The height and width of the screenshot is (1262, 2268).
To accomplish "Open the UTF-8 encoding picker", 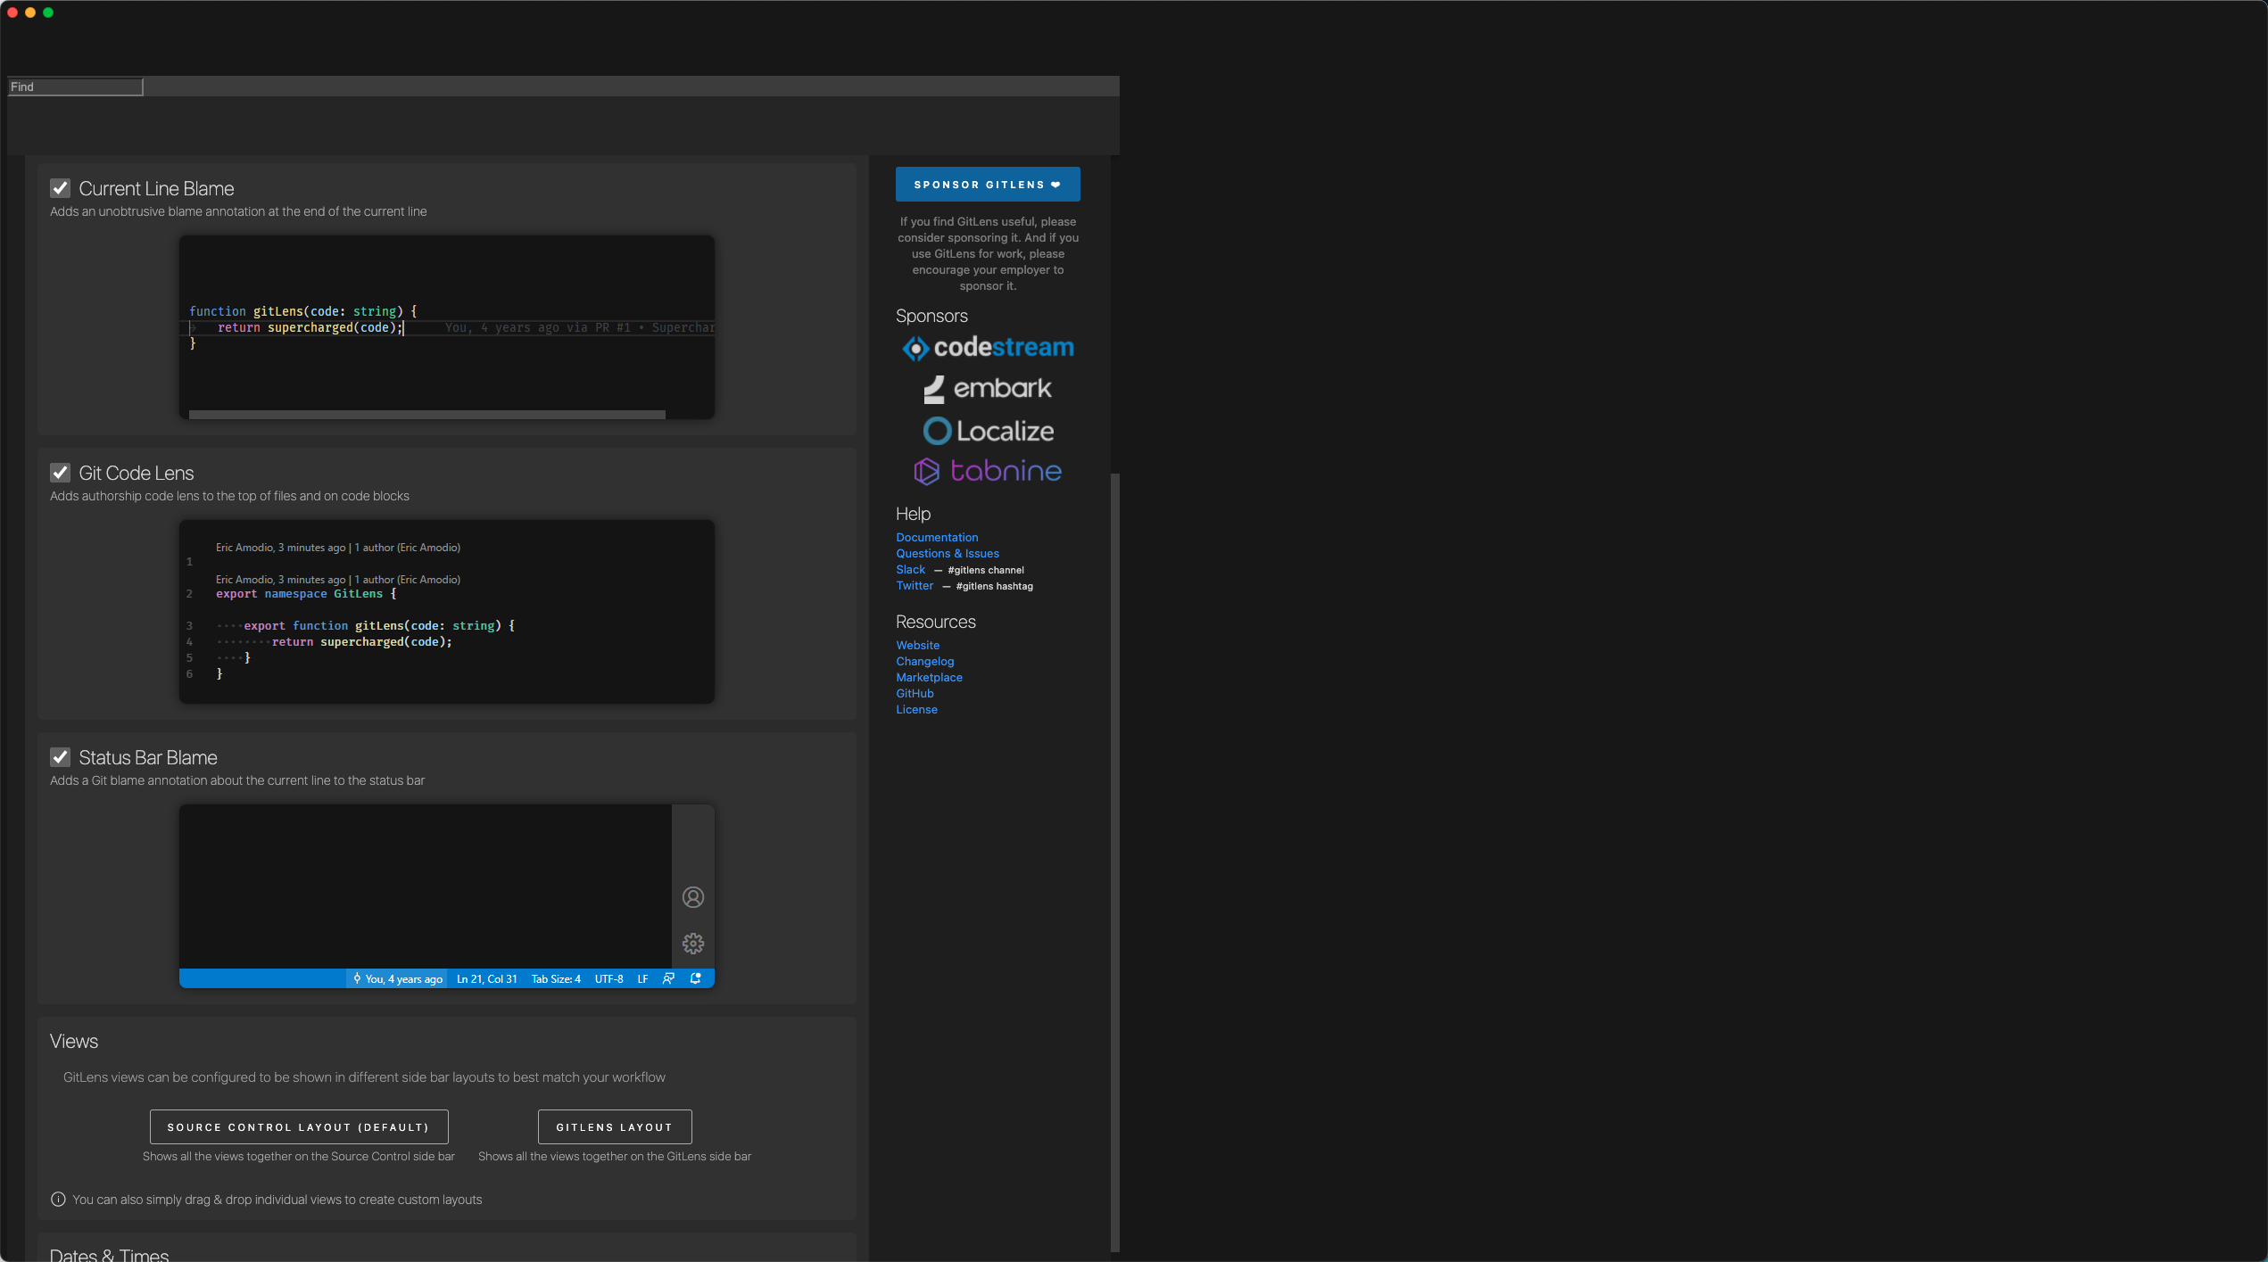I will [609, 978].
